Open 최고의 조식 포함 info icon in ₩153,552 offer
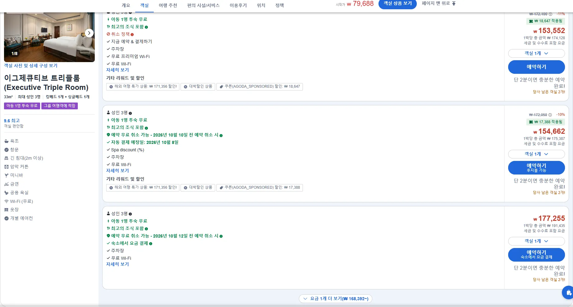573x307 pixels. click(x=146, y=27)
